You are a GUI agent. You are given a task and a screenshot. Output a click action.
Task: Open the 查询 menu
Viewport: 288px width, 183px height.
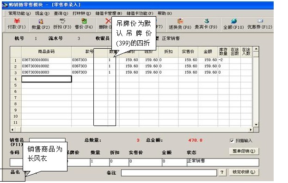pyautogui.click(x=61, y=13)
